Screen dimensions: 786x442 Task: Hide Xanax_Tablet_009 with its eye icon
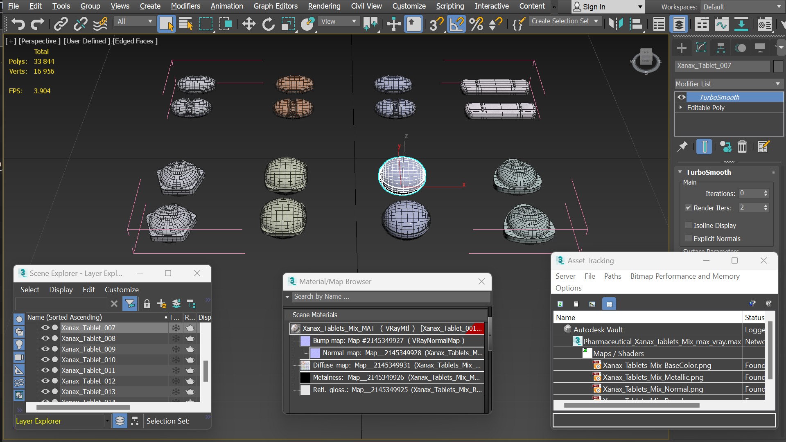coord(45,349)
